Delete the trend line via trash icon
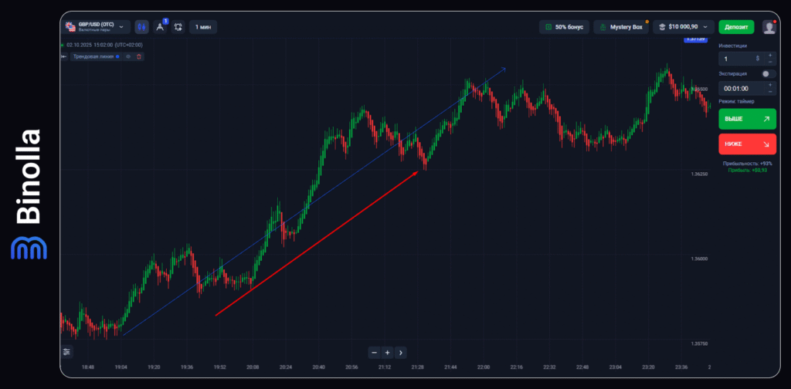The image size is (791, 389). [x=138, y=56]
